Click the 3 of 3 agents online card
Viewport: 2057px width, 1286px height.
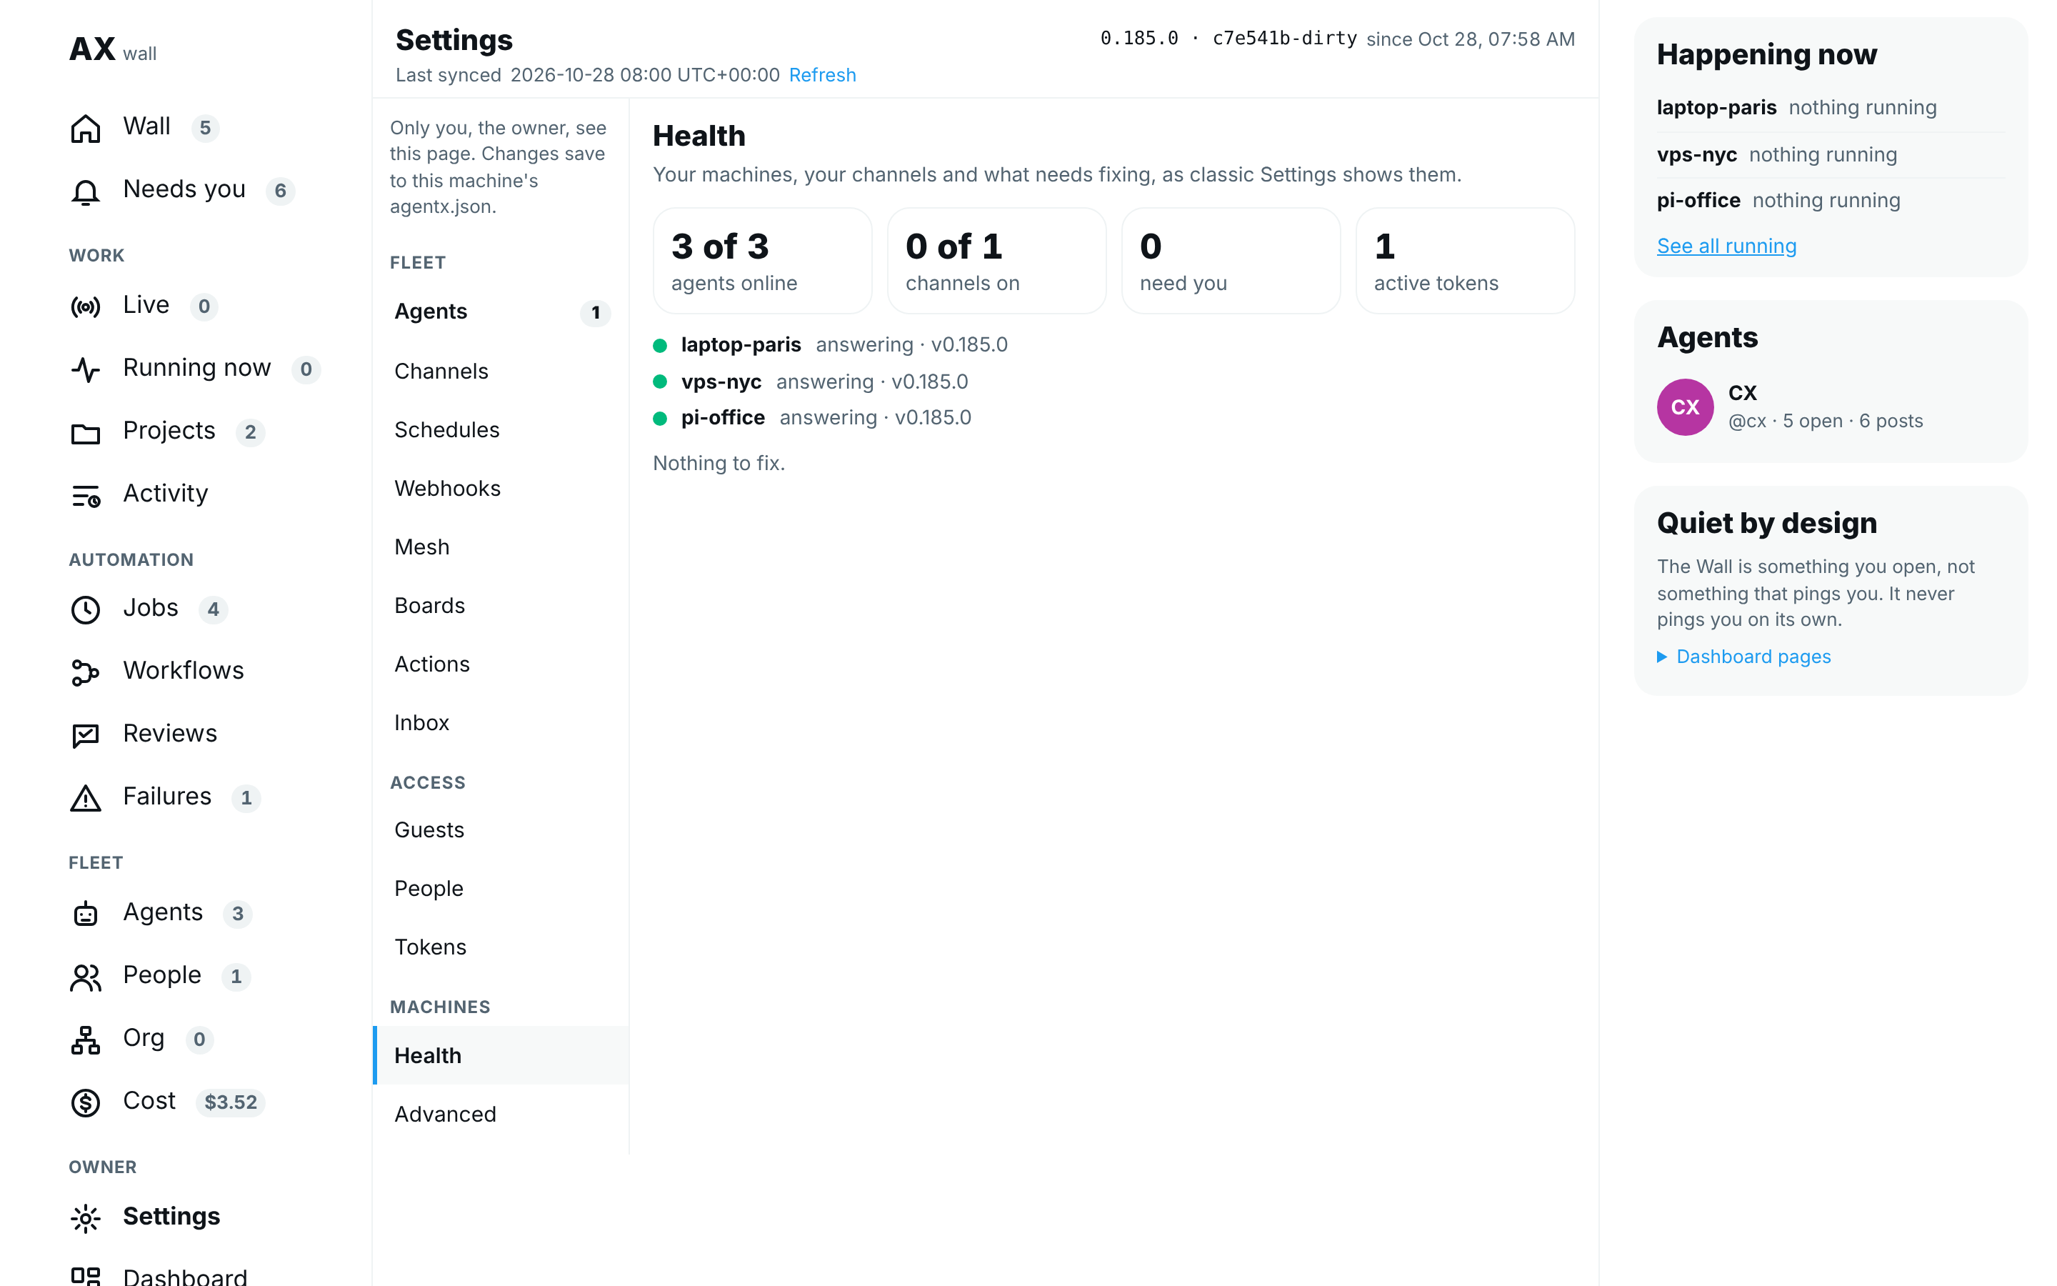763,261
